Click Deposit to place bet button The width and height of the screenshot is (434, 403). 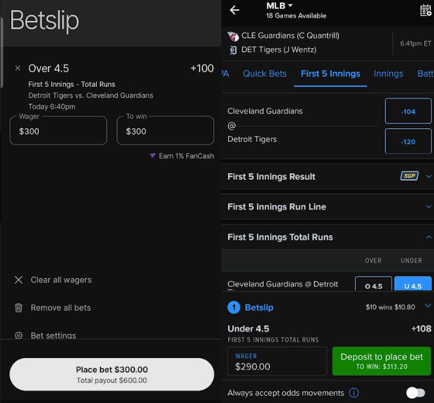pos(382,361)
